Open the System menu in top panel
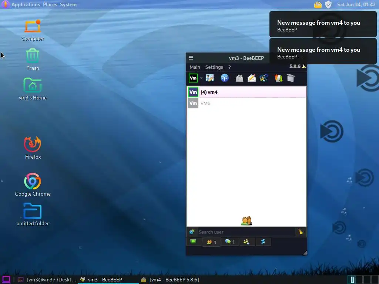The image size is (379, 284). click(68, 4)
